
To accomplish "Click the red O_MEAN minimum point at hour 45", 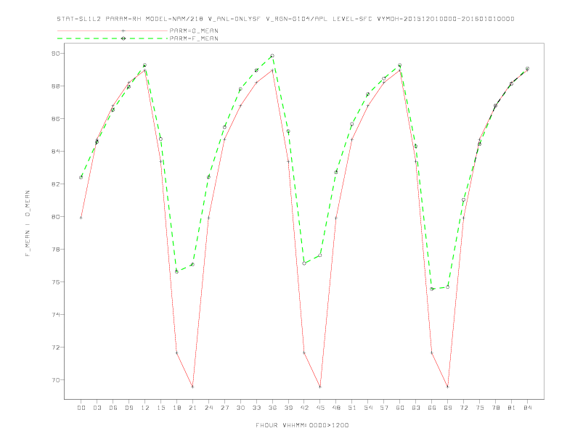I will click(320, 387).
